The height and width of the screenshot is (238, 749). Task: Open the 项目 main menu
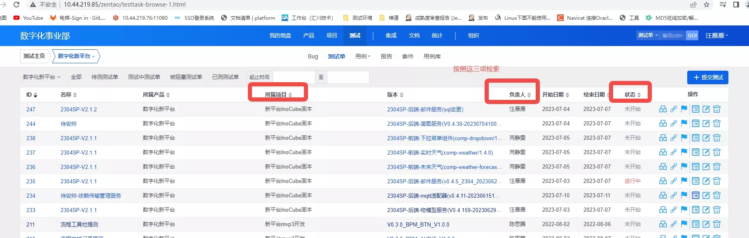[332, 36]
